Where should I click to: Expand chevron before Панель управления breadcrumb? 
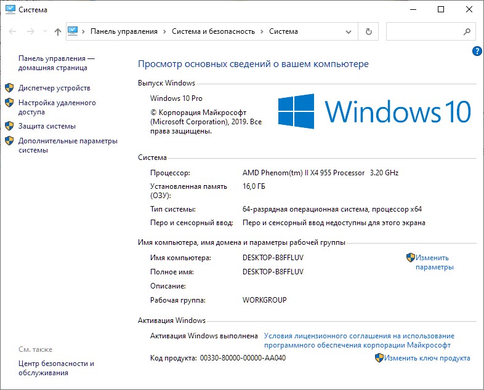83,31
